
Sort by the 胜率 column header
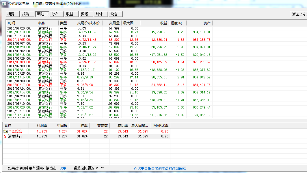click(x=79, y=126)
